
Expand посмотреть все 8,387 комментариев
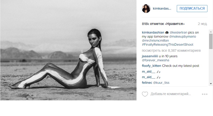(171, 51)
